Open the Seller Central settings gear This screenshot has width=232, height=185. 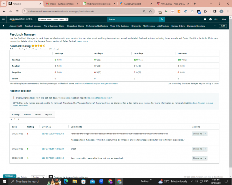(x=210, y=19)
